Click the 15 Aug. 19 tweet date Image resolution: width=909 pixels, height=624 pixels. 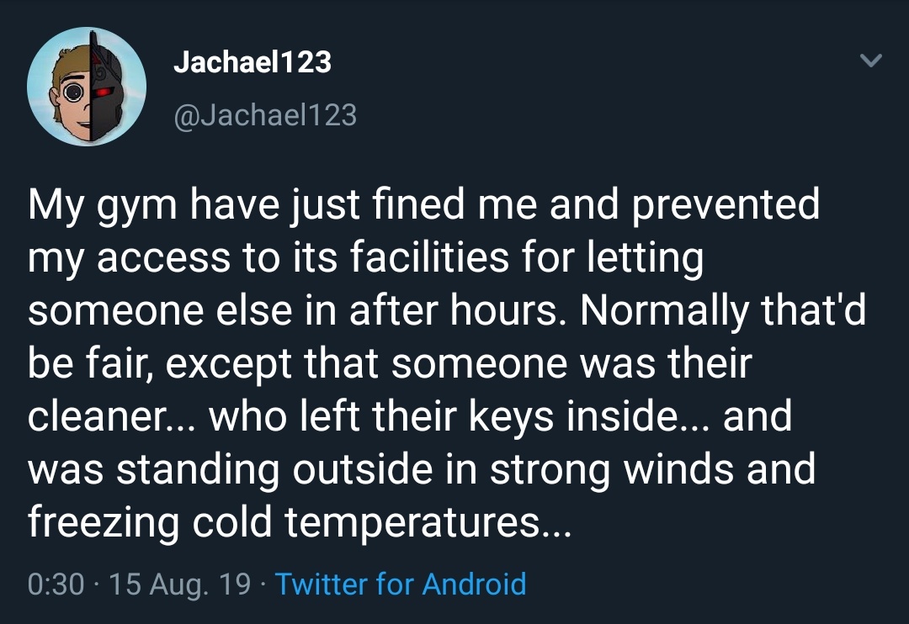180,584
